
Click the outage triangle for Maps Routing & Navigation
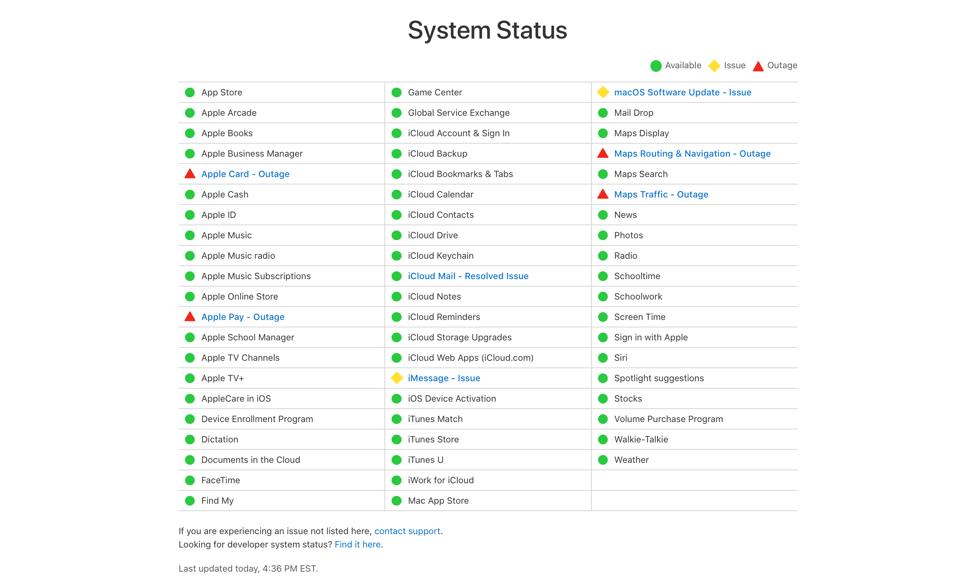pos(603,153)
